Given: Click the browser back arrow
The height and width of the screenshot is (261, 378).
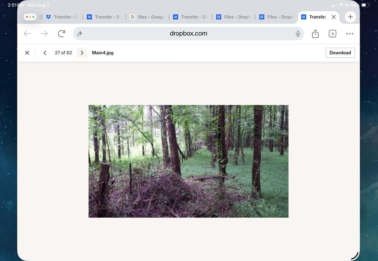Looking at the screenshot, I should tap(27, 34).
